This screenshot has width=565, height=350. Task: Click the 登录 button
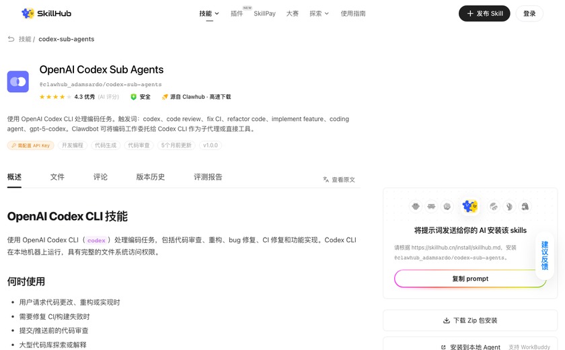[x=529, y=13]
